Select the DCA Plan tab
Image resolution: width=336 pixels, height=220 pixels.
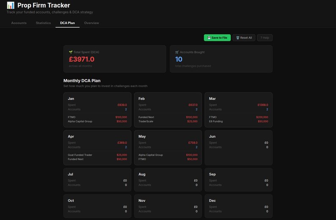tap(68, 23)
